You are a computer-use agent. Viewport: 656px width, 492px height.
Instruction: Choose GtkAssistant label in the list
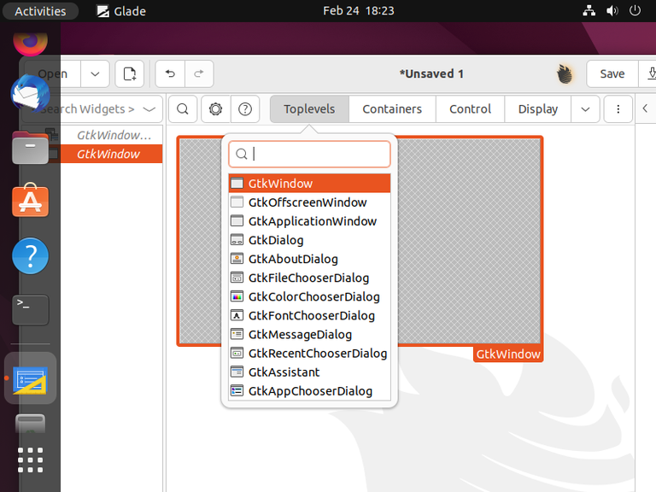pyautogui.click(x=284, y=372)
